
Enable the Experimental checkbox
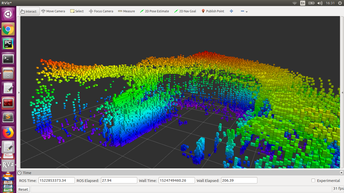tap(313, 180)
